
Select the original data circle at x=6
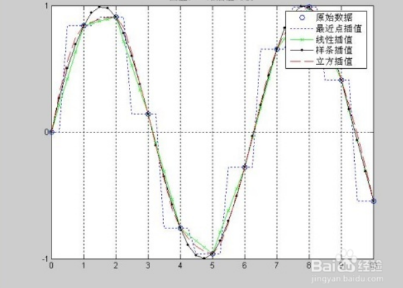(244, 168)
